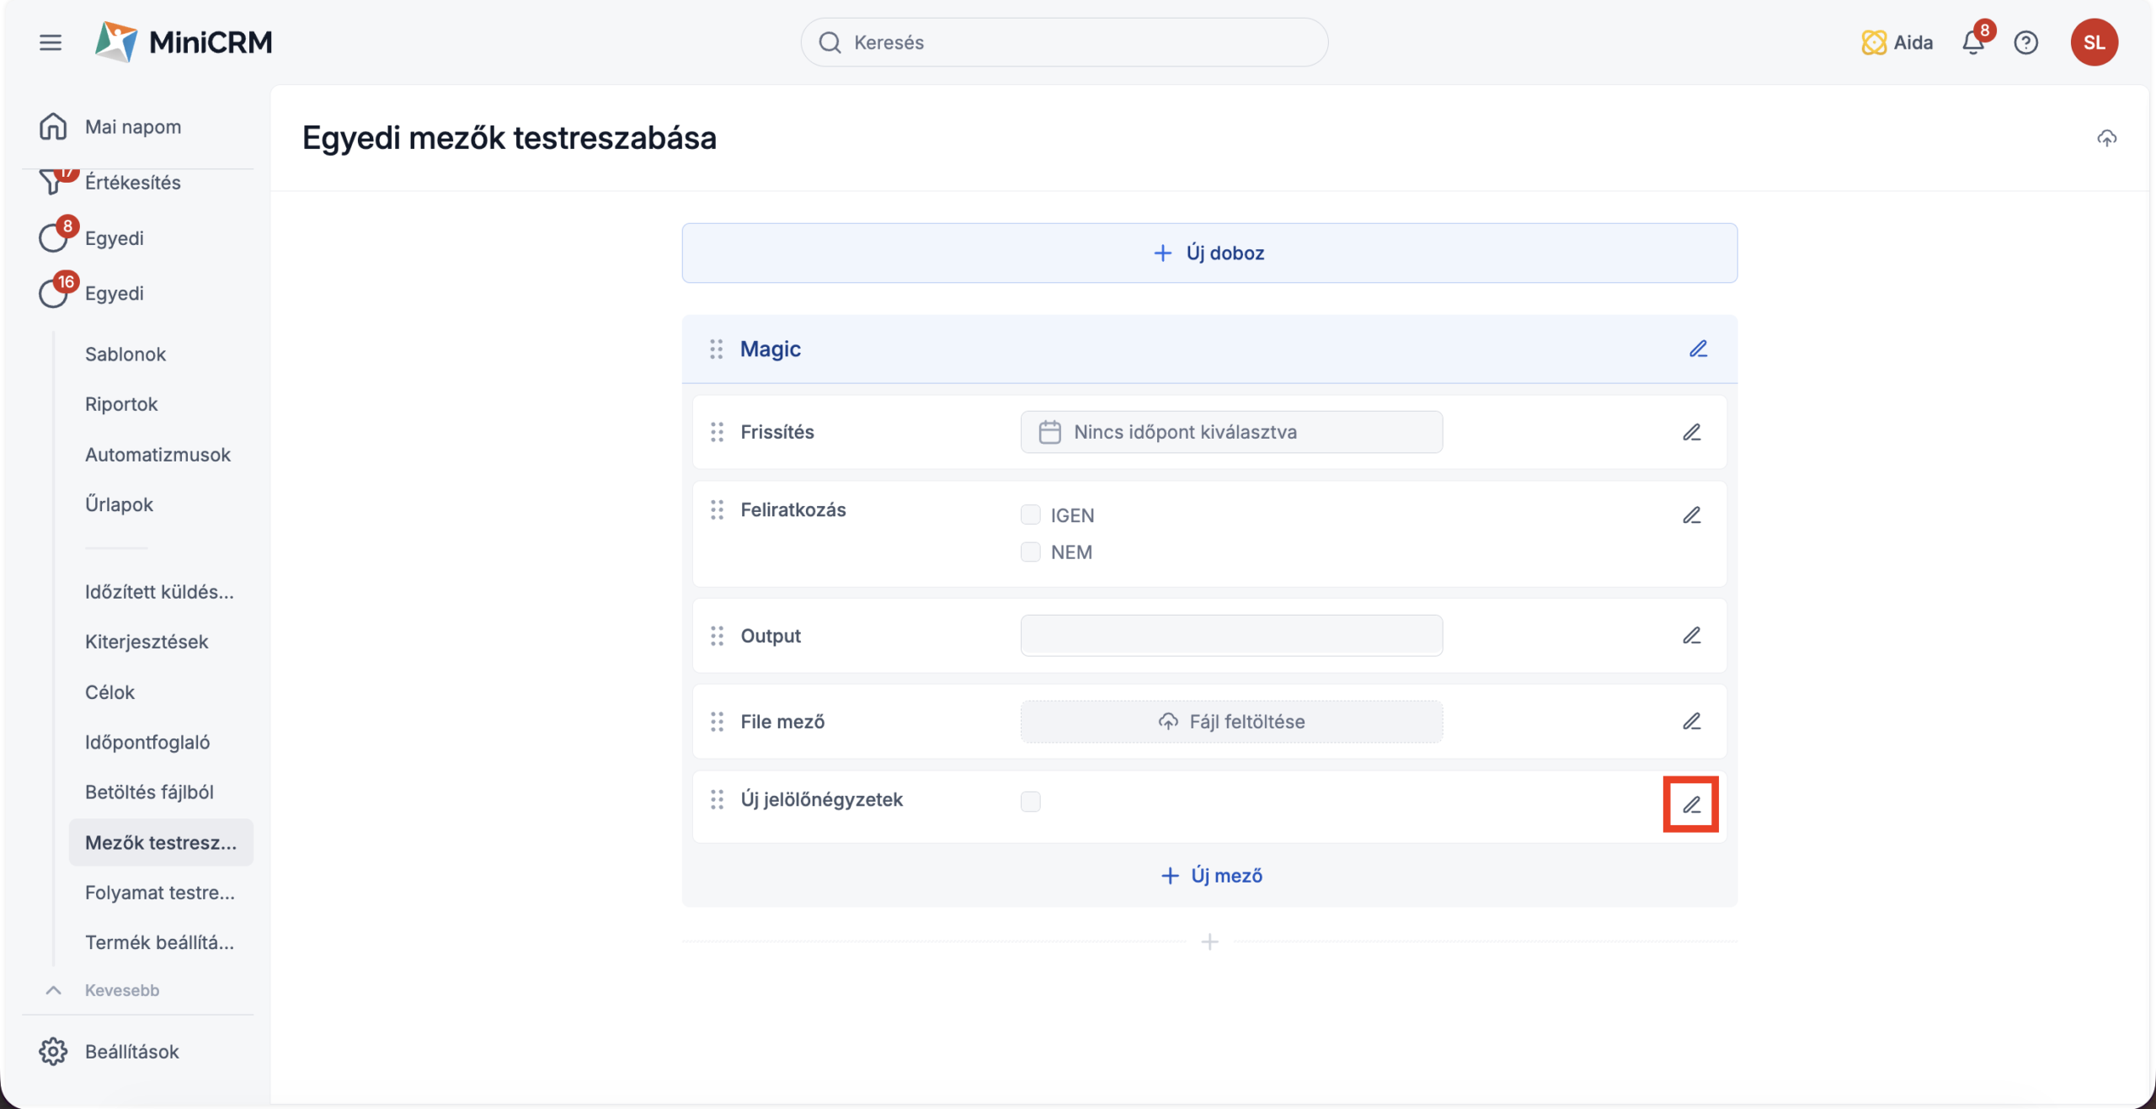Open the Frissítés date picker
2156x1109 pixels.
click(1231, 432)
